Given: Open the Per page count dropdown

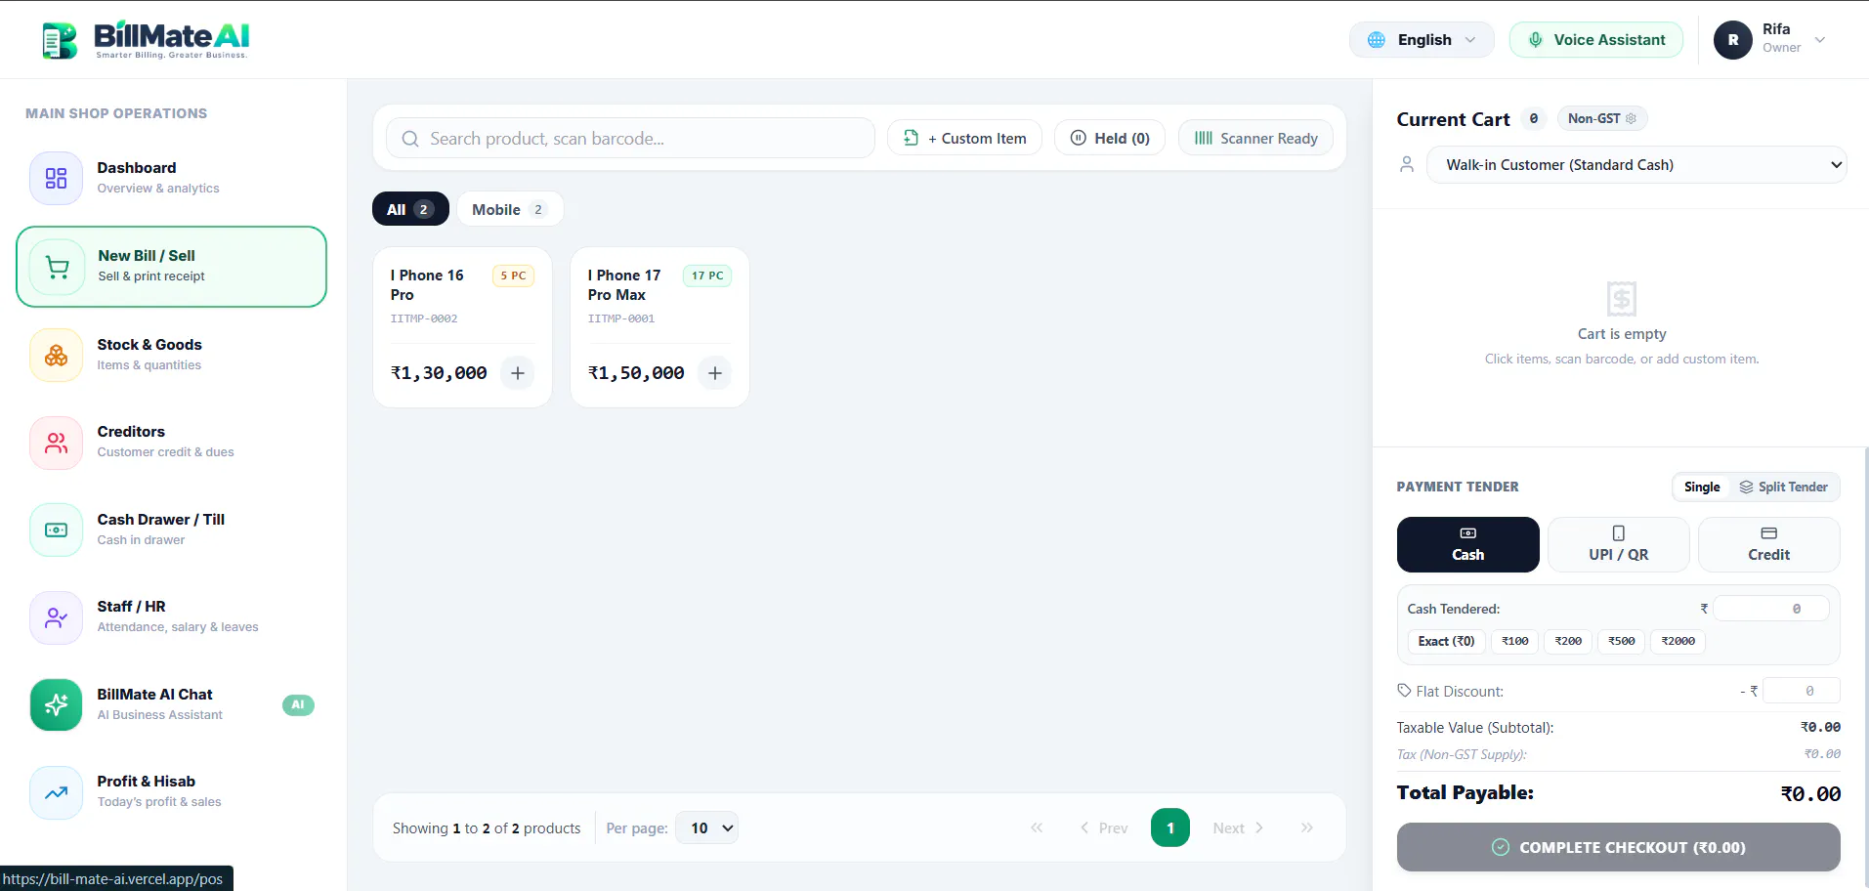Looking at the screenshot, I should point(707,827).
